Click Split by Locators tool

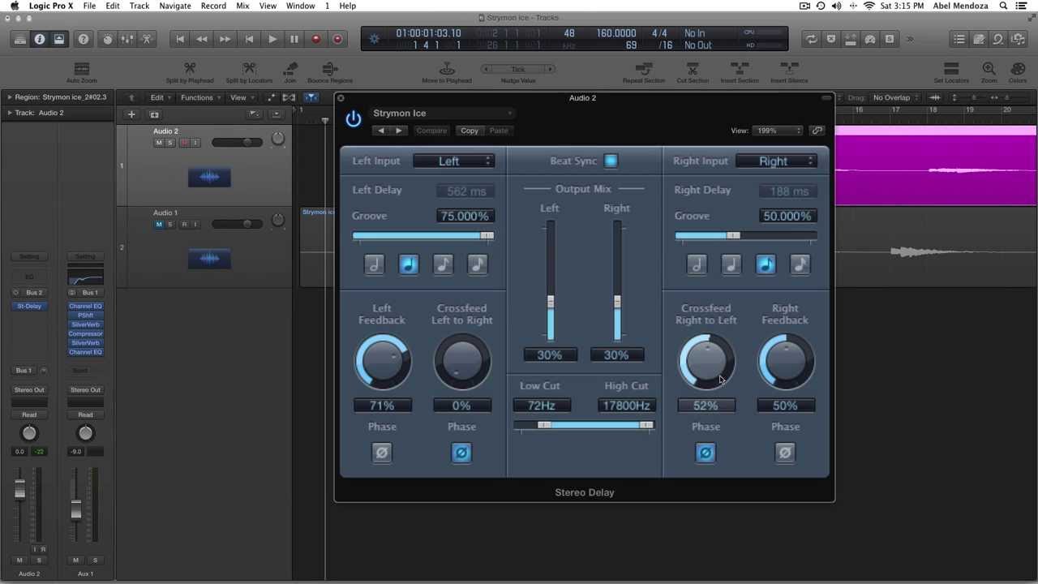click(249, 72)
